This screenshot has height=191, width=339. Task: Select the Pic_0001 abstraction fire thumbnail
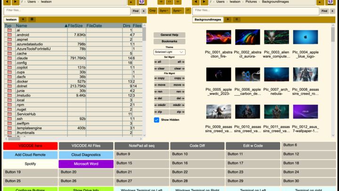[218, 37]
